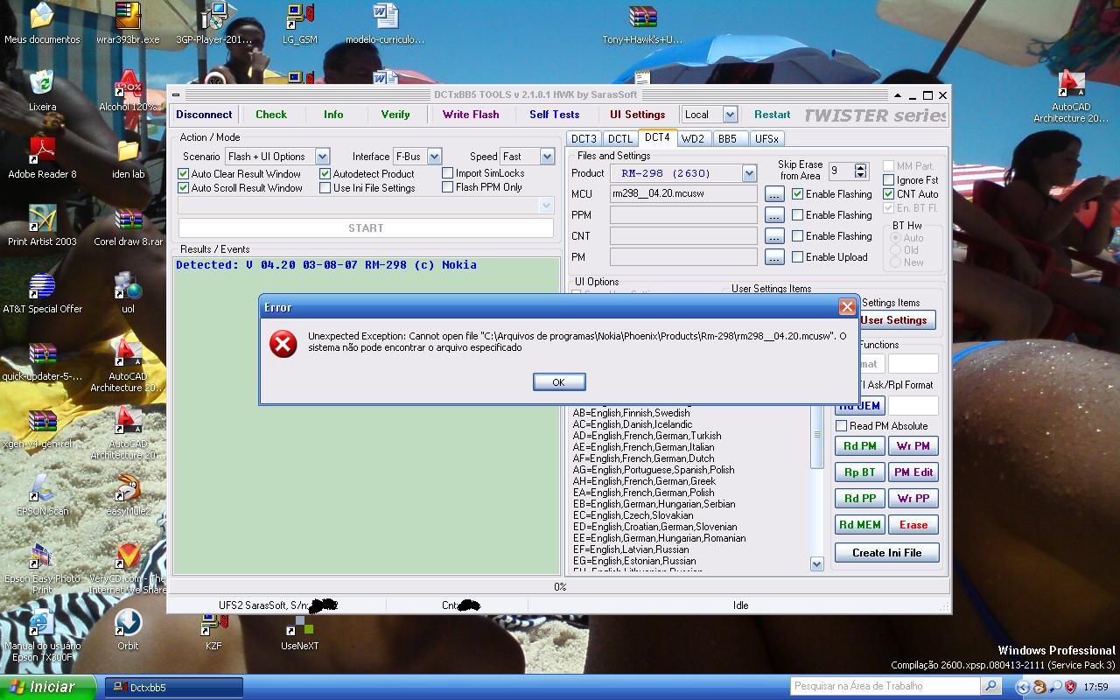The width and height of the screenshot is (1120, 700).
Task: Click the Check button
Action: click(x=271, y=115)
